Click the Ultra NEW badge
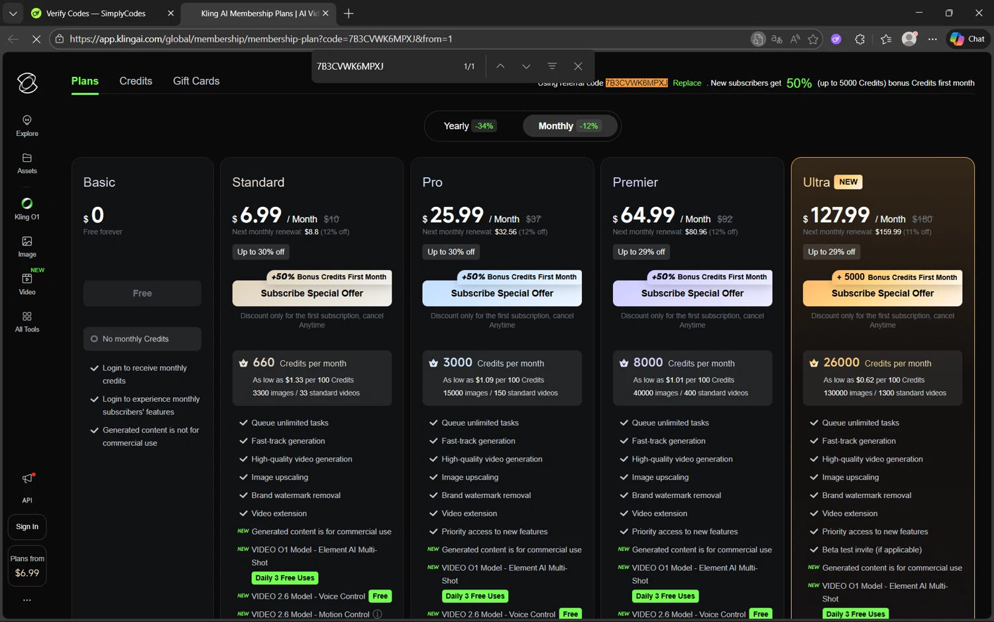The image size is (994, 622). pos(848,182)
